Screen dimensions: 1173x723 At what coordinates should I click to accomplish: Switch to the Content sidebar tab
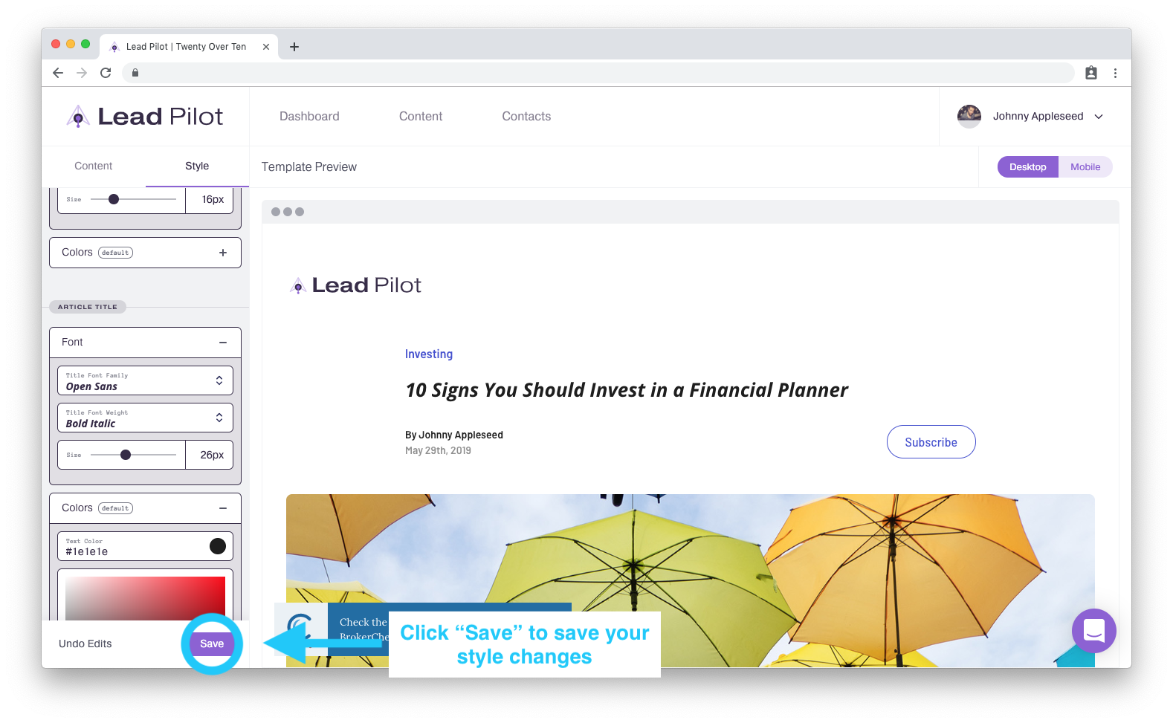[x=94, y=166]
